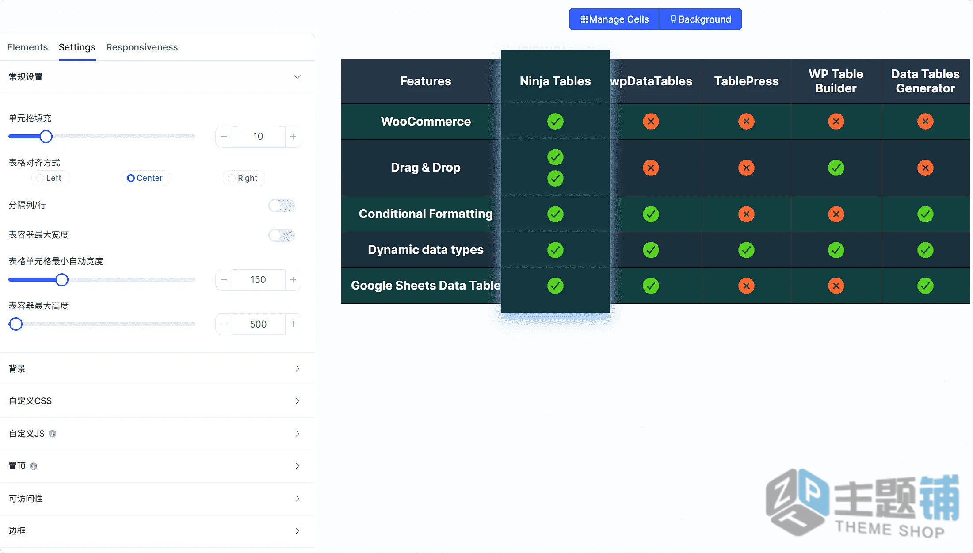
Task: Click TablePress Conditional Formatting cross icon
Action: 746,214
